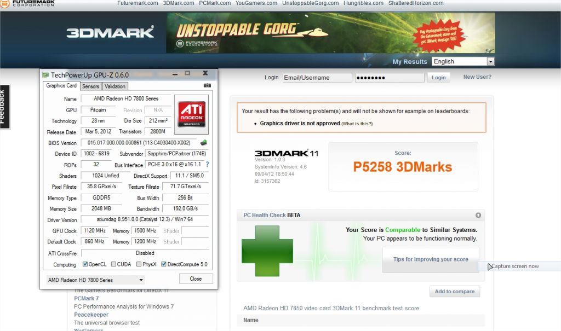The height and width of the screenshot is (331, 561).
Task: Open Futuremark.com link
Action: (x=138, y=3)
